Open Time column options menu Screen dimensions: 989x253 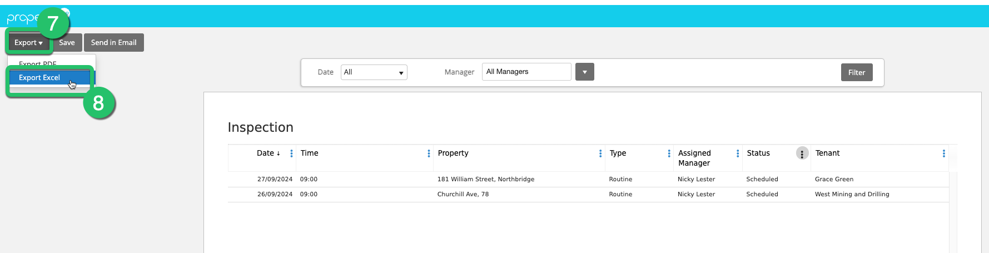pyautogui.click(x=429, y=153)
